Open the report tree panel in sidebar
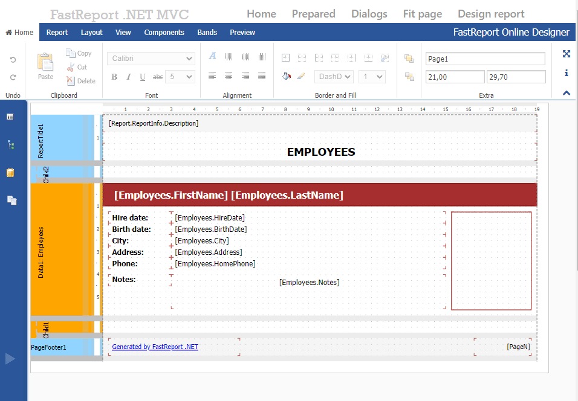578x401 pixels. (x=10, y=144)
